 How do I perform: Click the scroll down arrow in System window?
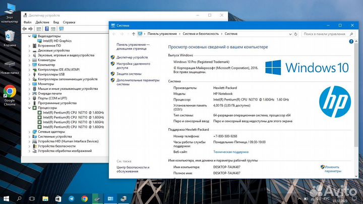click(x=356, y=176)
